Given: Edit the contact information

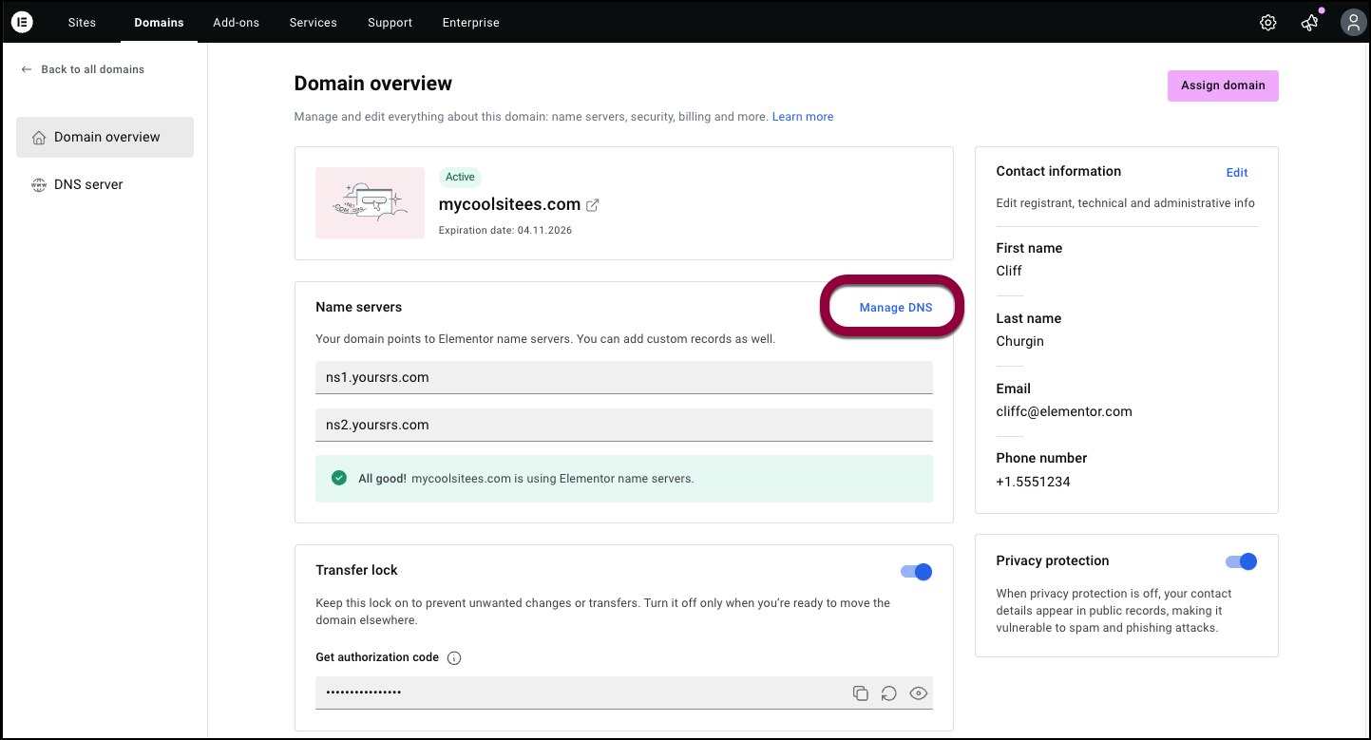Looking at the screenshot, I should pyautogui.click(x=1236, y=172).
